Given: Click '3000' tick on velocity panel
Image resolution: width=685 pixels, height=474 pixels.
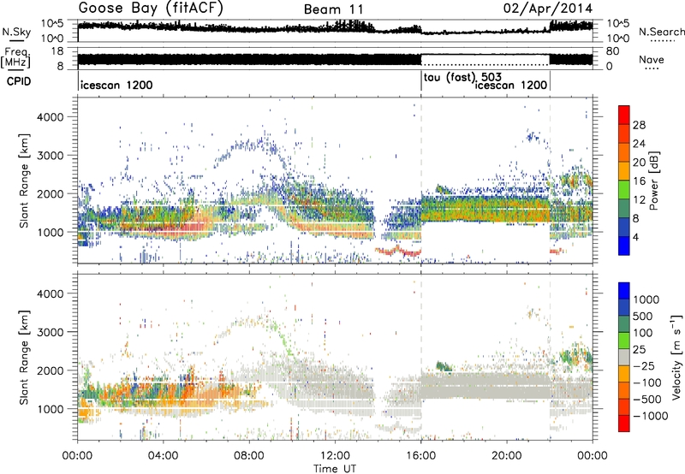Looking at the screenshot, I should (x=51, y=332).
